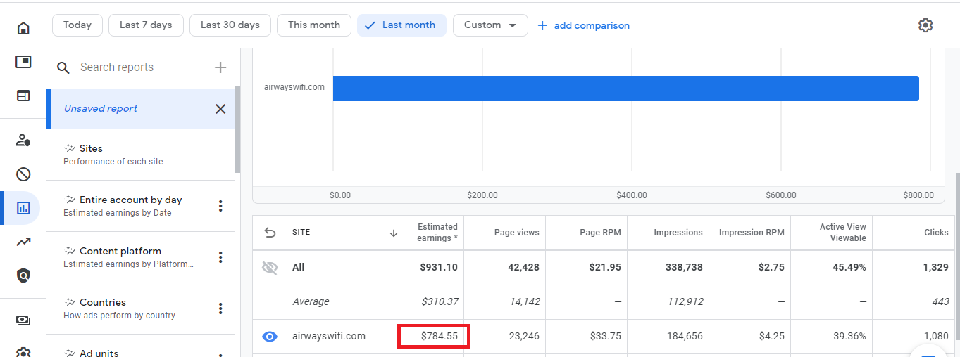Viewport: 960px width, 357px height.
Task: Toggle visibility of airwayswifi.com row
Action: [x=270, y=337]
